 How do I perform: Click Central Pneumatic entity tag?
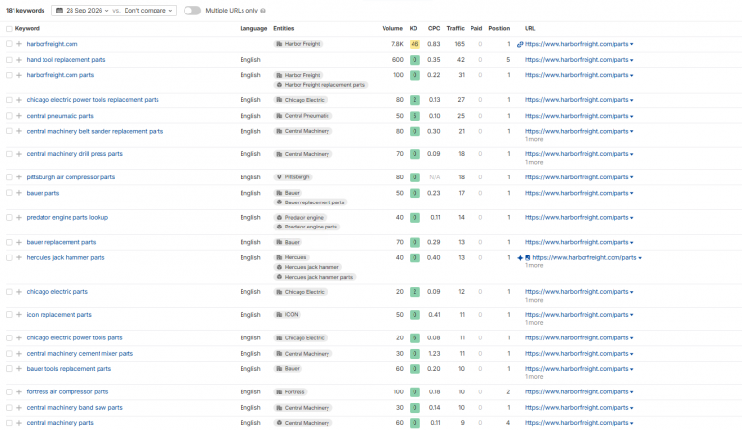point(303,116)
